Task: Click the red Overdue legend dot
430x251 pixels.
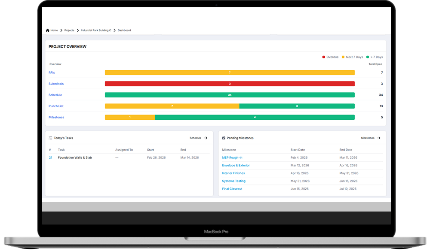Action: [x=323, y=57]
